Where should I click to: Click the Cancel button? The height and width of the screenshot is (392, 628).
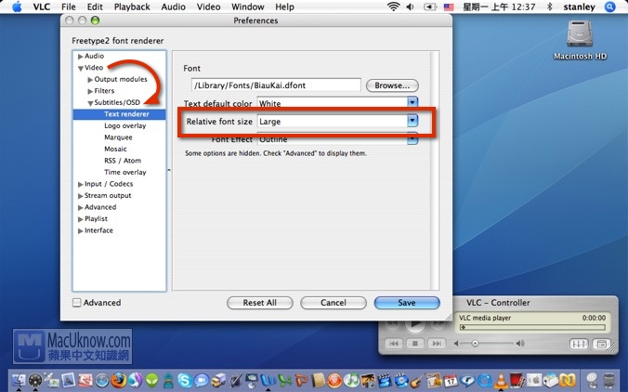pos(334,303)
